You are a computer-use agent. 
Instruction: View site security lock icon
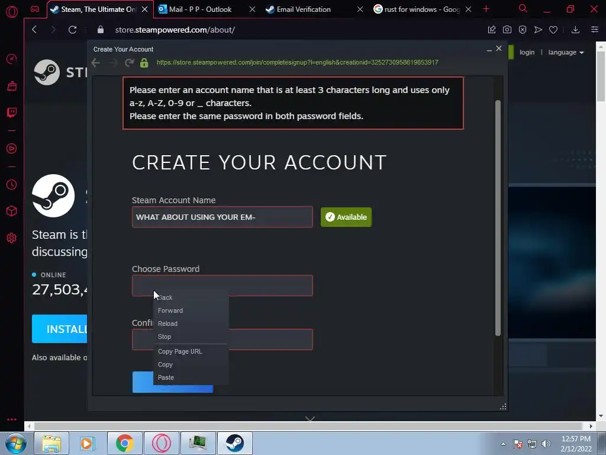tap(101, 30)
